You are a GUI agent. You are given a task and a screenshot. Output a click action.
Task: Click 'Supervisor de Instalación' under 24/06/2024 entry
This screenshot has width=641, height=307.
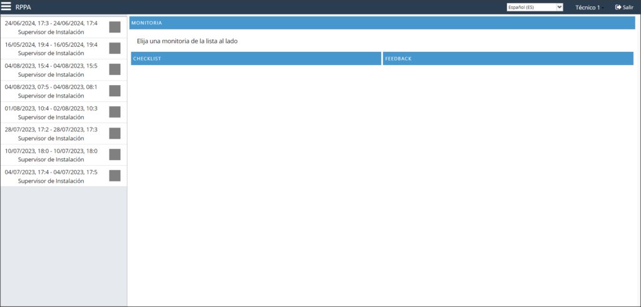click(51, 33)
